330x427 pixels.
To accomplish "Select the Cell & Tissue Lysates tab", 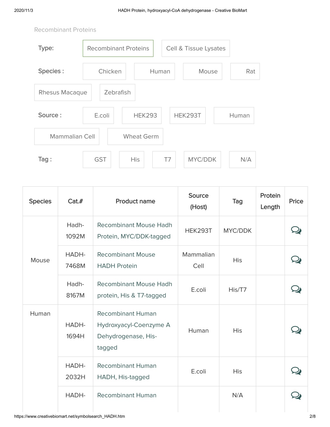I will 196,48.
